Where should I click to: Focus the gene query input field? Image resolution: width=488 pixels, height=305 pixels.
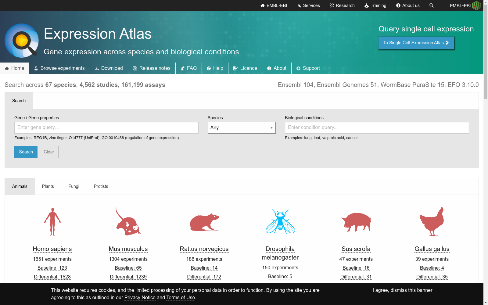coord(106,127)
